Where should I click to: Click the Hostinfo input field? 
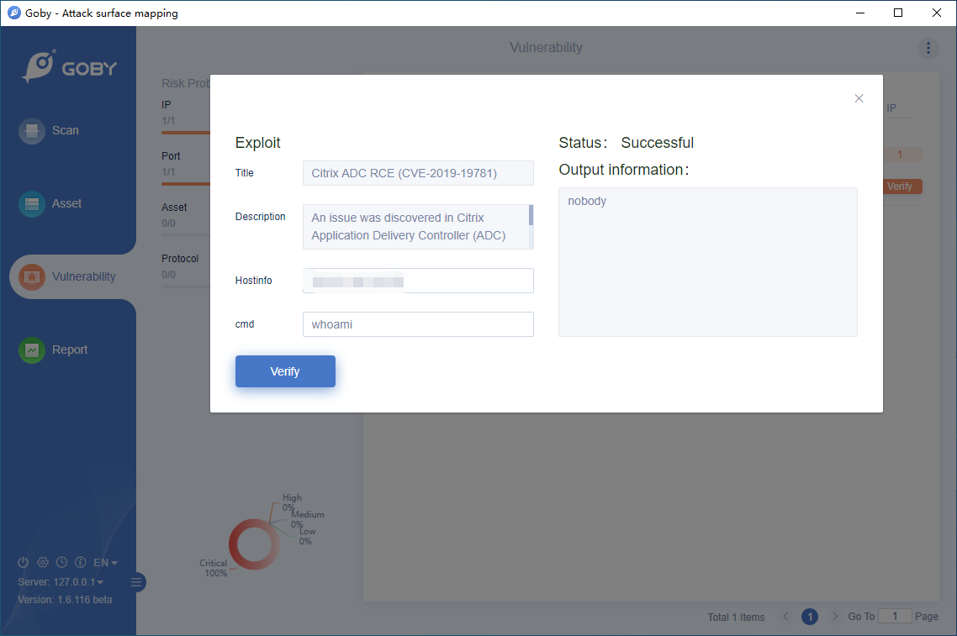pos(418,281)
